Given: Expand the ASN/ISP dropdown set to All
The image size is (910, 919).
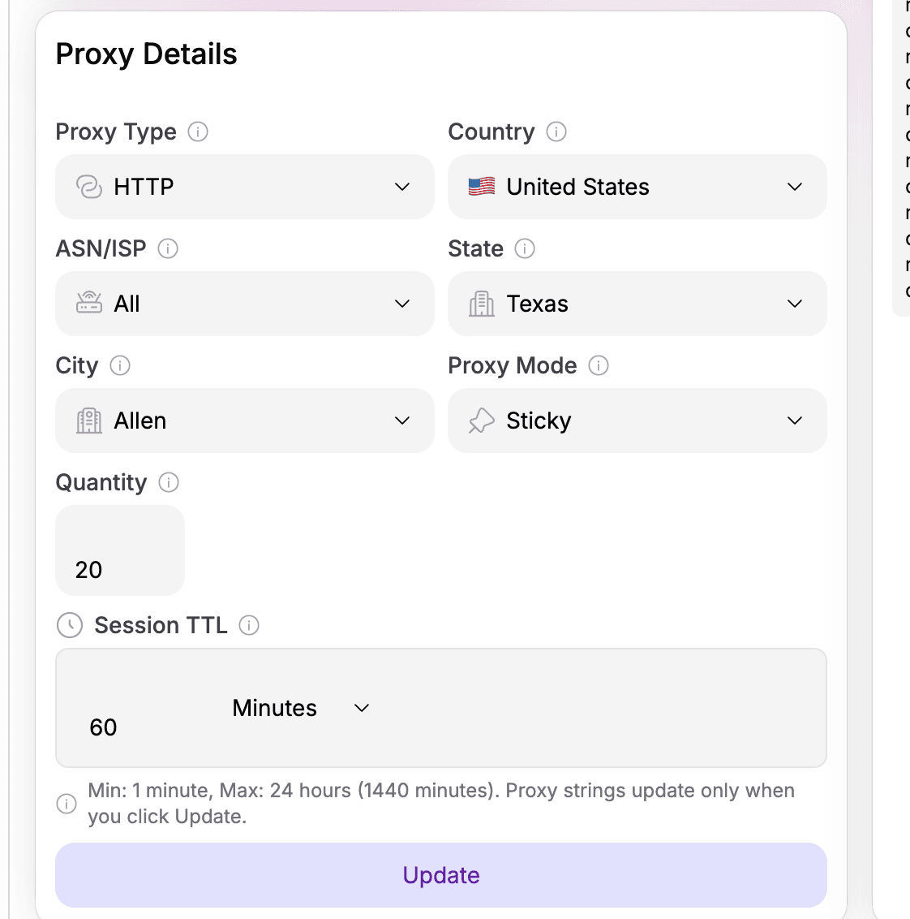Looking at the screenshot, I should click(244, 304).
